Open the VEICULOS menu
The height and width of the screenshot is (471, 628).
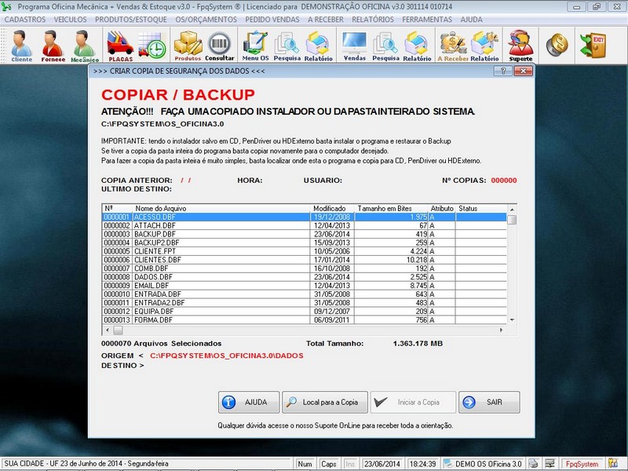(x=70, y=20)
